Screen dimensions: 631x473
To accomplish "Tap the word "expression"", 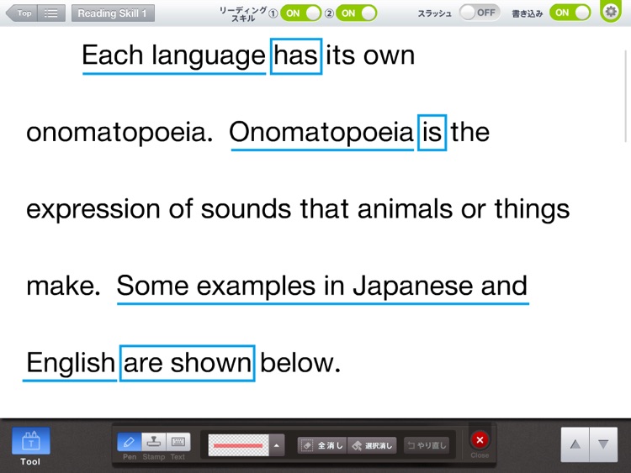I will pos(93,211).
